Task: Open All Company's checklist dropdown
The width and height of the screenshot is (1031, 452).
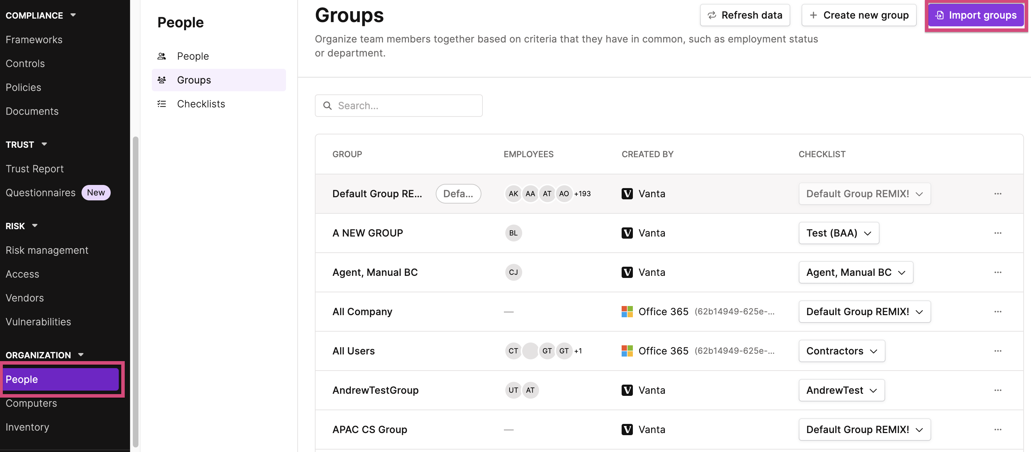Action: (x=864, y=312)
